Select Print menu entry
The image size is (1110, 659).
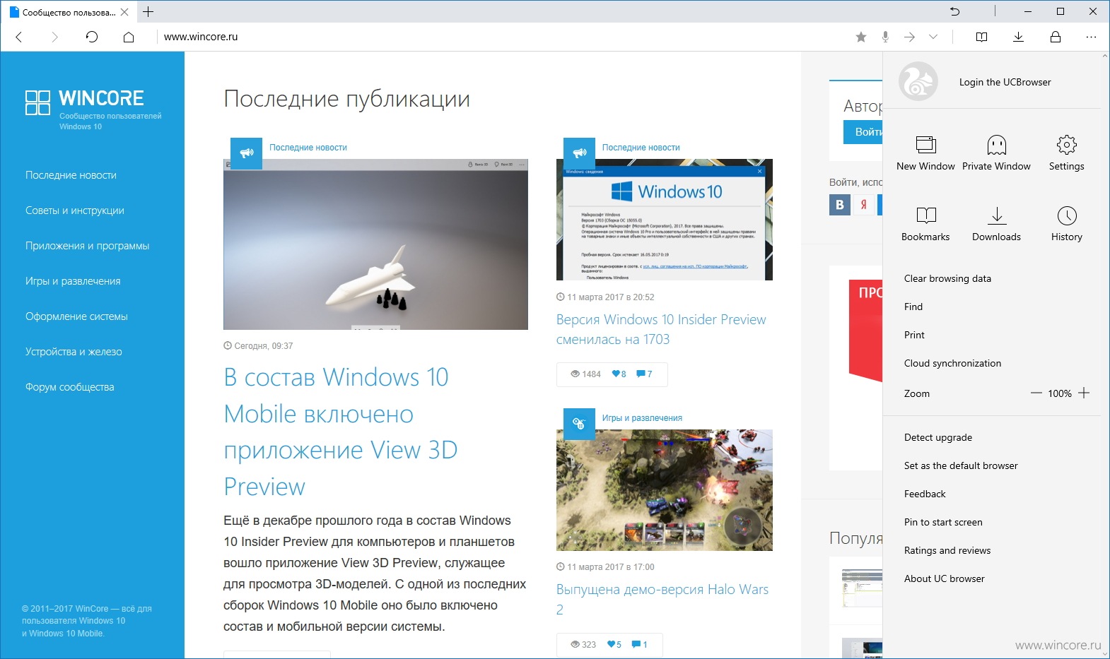pos(914,335)
